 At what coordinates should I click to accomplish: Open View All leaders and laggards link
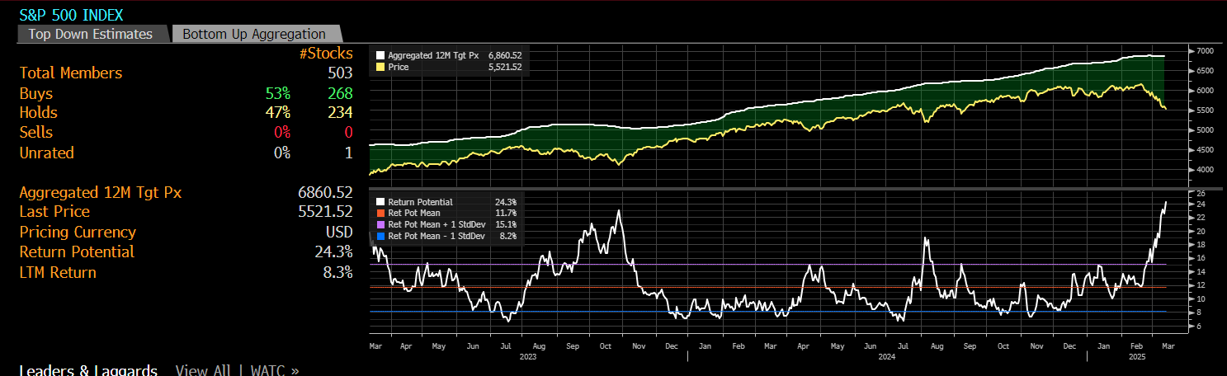click(202, 370)
